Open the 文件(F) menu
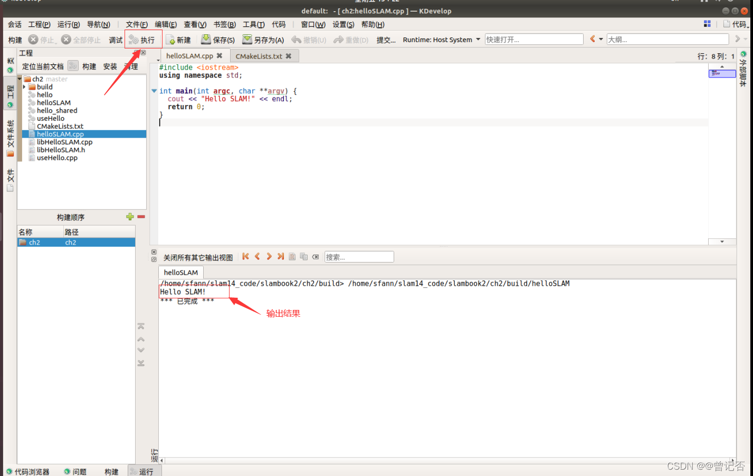The height and width of the screenshot is (476, 753). click(x=137, y=24)
